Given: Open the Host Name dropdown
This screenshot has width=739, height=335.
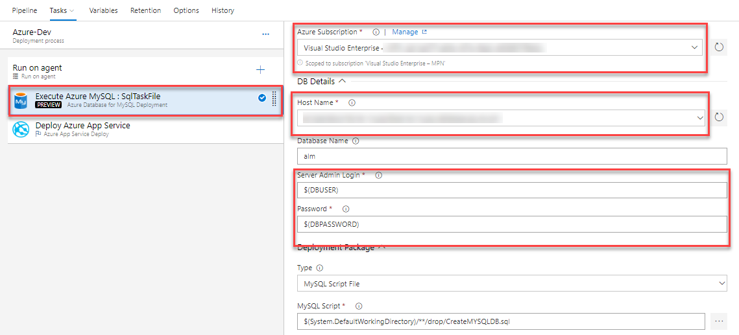Looking at the screenshot, I should tap(501, 118).
